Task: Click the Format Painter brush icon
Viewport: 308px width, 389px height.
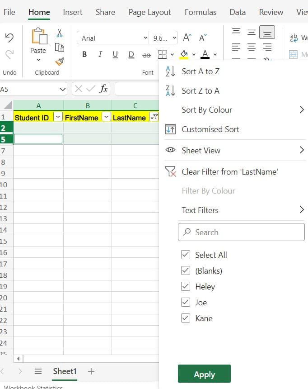Action: click(60, 62)
